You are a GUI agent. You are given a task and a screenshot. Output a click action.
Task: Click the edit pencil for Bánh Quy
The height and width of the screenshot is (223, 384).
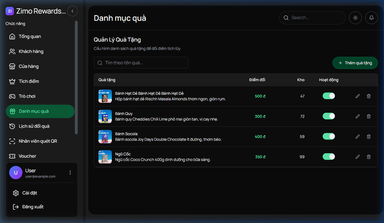pos(358,116)
